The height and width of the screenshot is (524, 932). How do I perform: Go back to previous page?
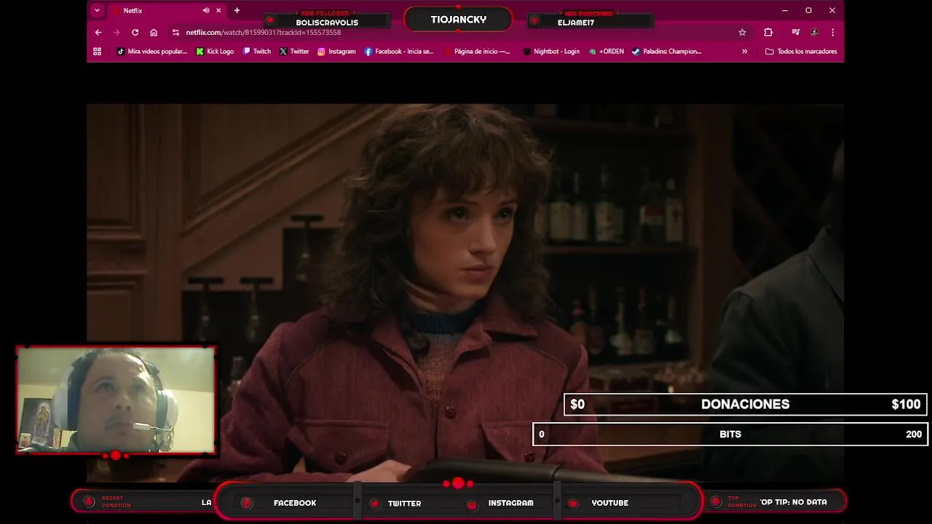[x=98, y=32]
